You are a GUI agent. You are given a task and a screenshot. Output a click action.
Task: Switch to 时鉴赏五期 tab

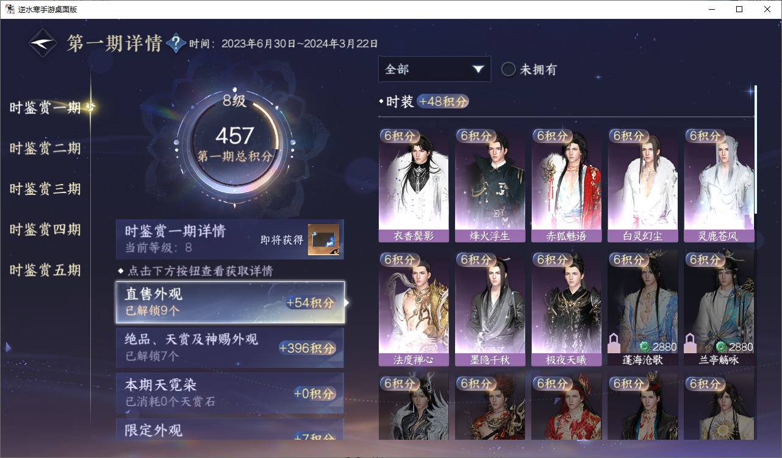pyautogui.click(x=45, y=270)
